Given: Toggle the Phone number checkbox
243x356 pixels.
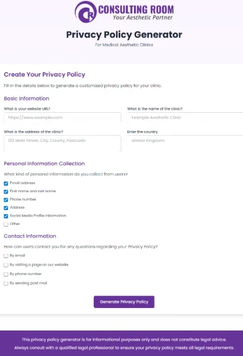Looking at the screenshot, I should tap(6, 200).
